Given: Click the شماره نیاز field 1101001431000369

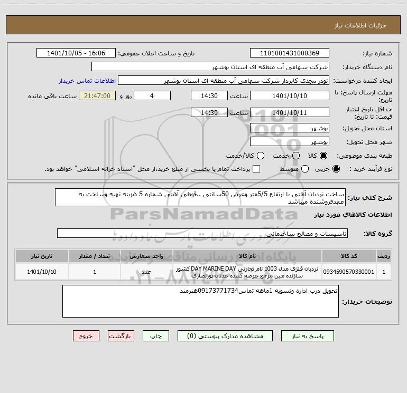Looking at the screenshot, I should coord(290,53).
